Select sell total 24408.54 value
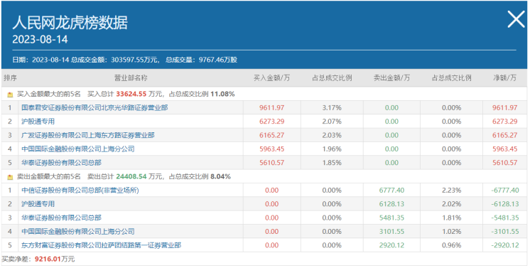 tap(131, 176)
